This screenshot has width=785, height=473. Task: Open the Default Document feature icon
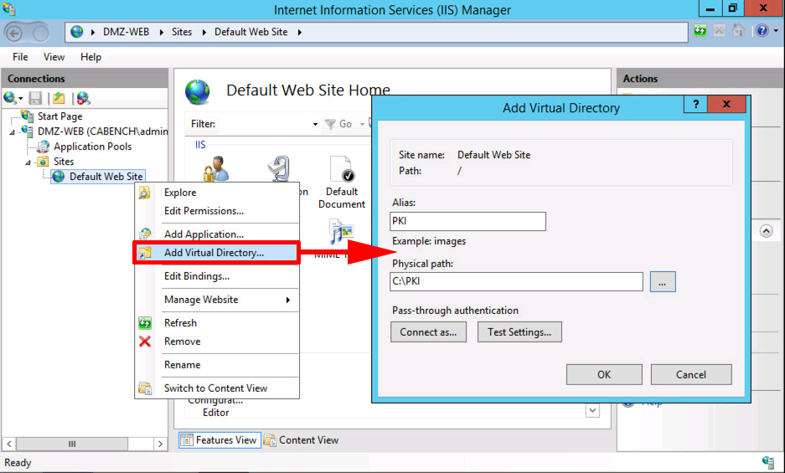pyautogui.click(x=342, y=169)
